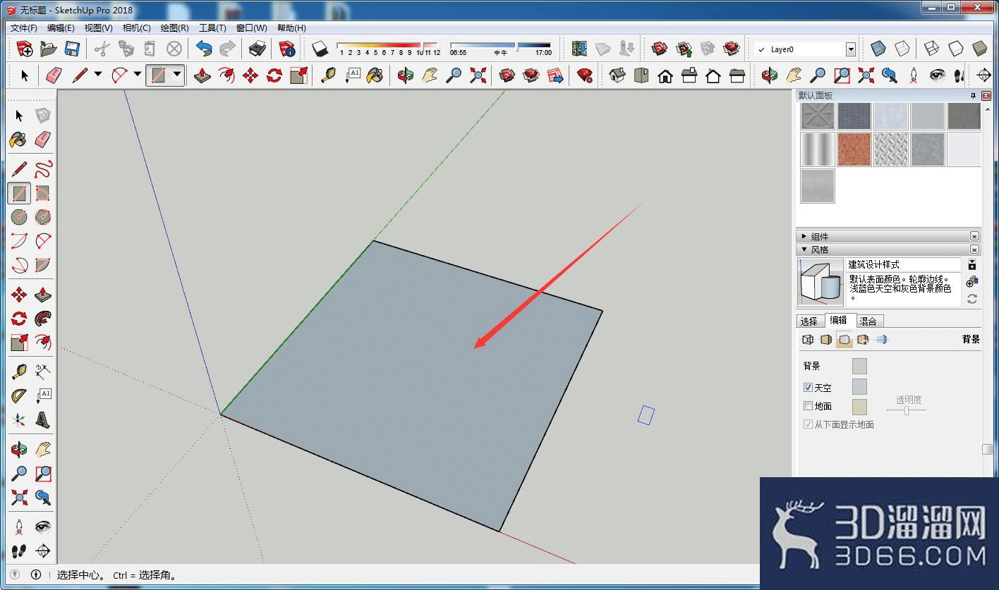Close the 组件 panel
The width and height of the screenshot is (999, 590).
pos(974,237)
